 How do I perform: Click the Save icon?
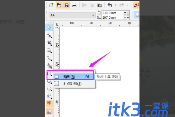(x=67, y=5)
